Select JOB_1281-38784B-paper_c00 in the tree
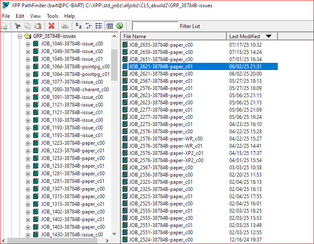This screenshot has width=314, height=244. pyautogui.click(x=73, y=174)
